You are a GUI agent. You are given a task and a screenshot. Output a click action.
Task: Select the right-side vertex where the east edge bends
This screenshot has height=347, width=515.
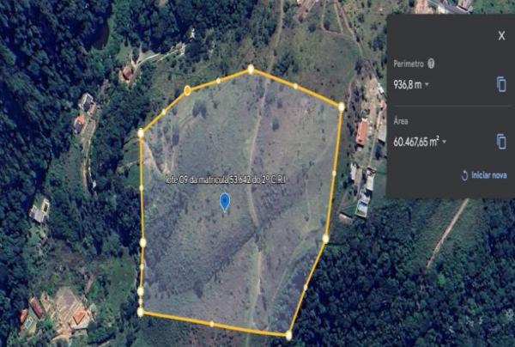pos(325,239)
